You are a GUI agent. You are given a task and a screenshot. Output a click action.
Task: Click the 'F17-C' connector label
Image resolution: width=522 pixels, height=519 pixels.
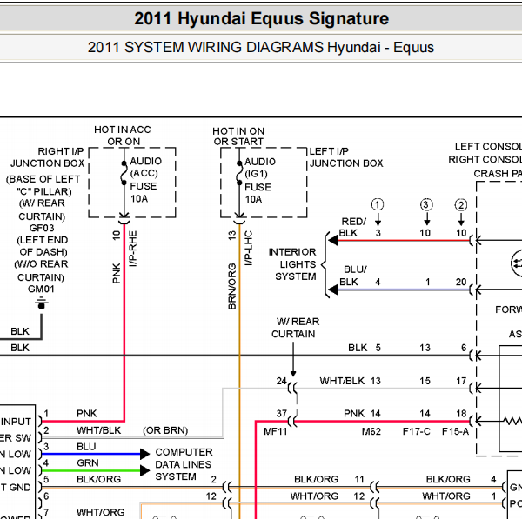(416, 432)
